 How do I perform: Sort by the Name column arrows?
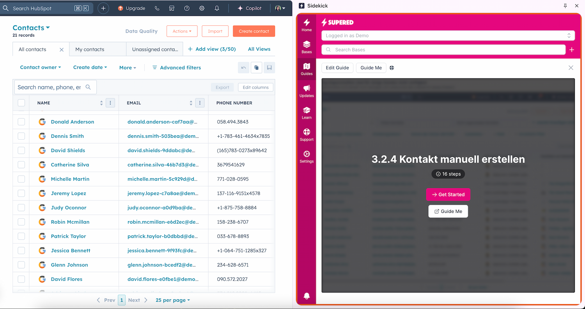tap(101, 103)
